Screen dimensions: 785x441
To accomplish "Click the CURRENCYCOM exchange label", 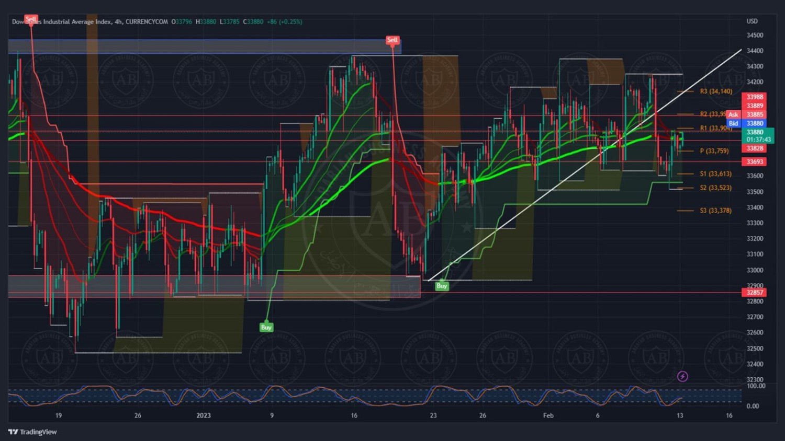I will (x=147, y=21).
